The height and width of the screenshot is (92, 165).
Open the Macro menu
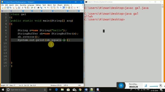coord(49,5)
